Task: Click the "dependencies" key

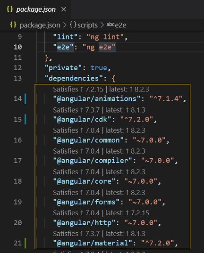Action: pyautogui.click(x=74, y=78)
